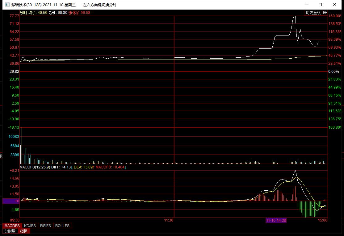The height and width of the screenshot is (236, 344).
Task: Maximize the stock chart window
Action: pos(320,5)
